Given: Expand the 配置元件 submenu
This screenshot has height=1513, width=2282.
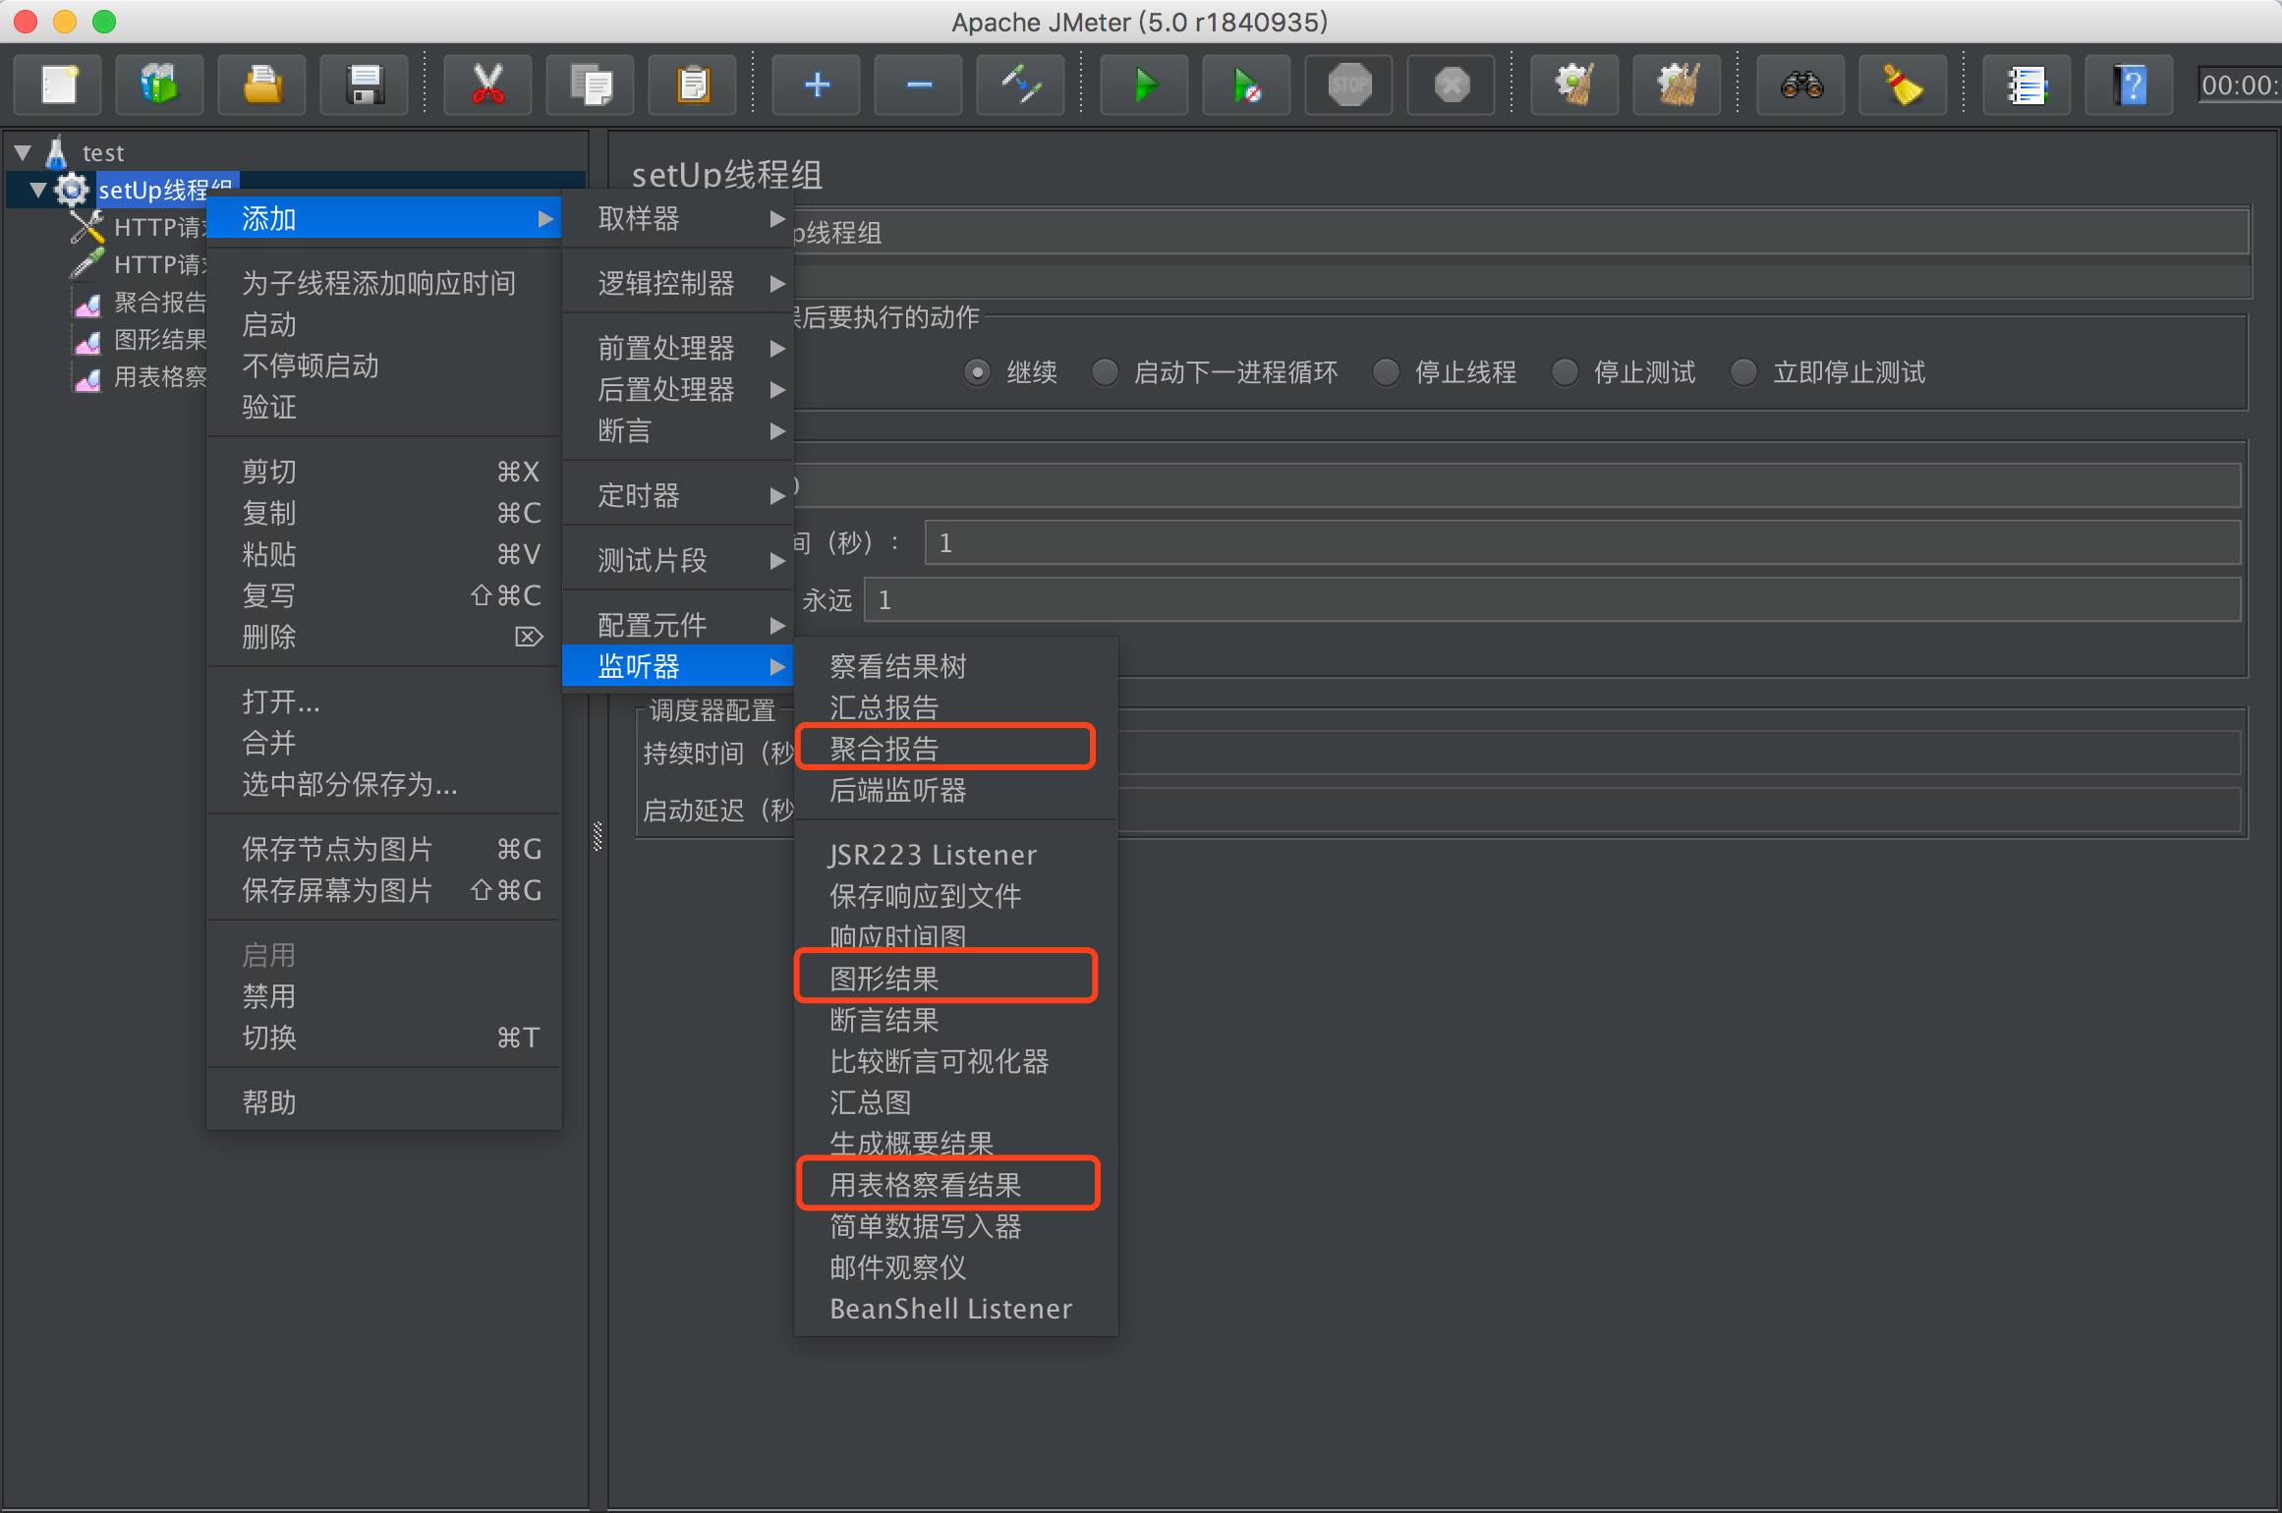Looking at the screenshot, I should pos(678,625).
